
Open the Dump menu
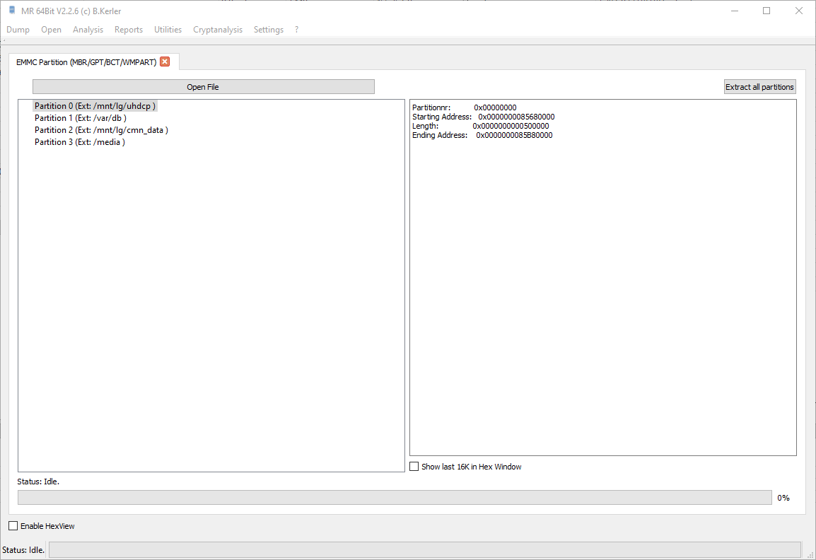(x=18, y=30)
